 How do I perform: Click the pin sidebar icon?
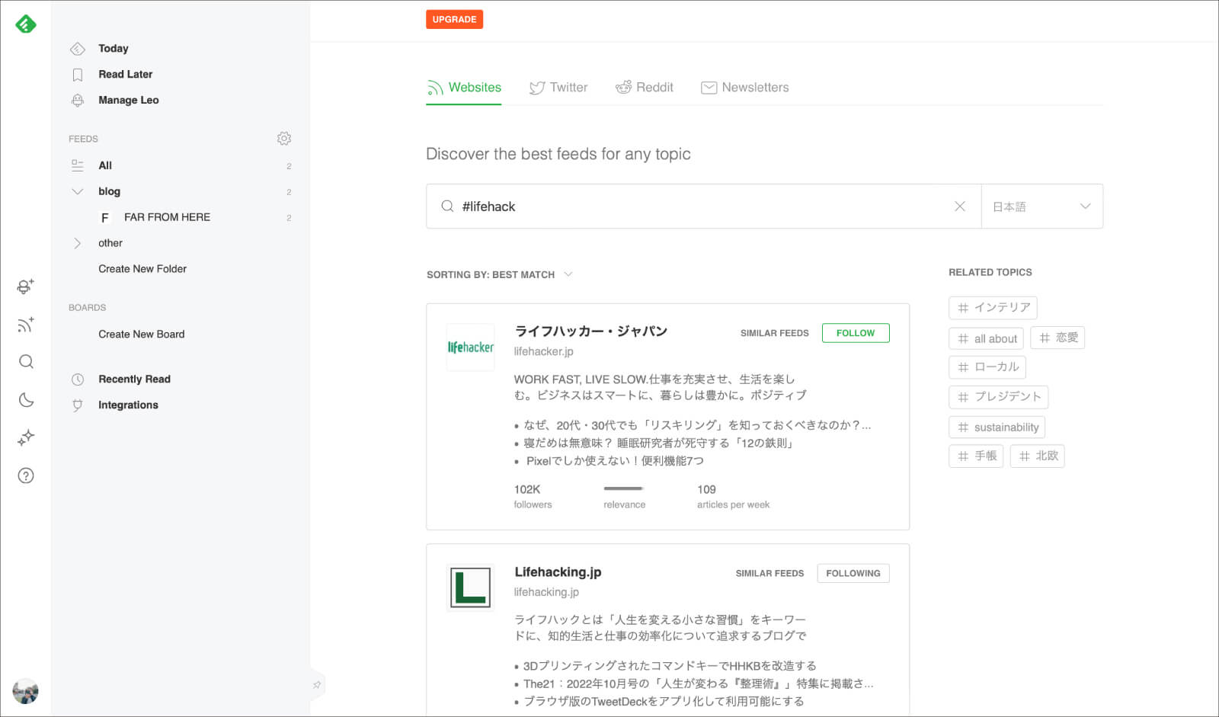317,685
